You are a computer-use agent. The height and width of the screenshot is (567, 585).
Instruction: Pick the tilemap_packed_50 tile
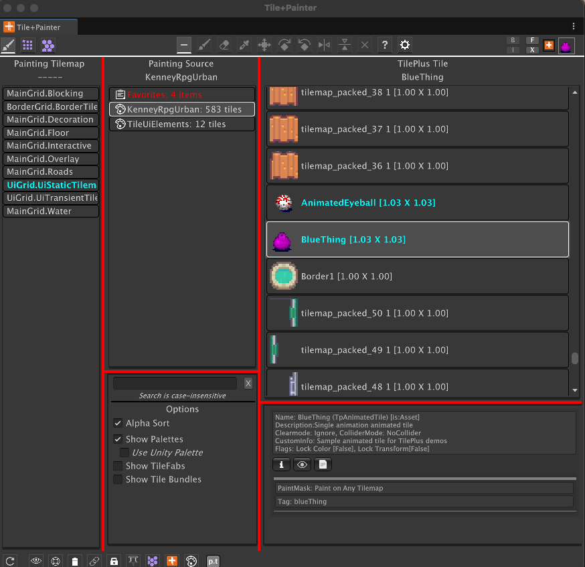(x=417, y=313)
